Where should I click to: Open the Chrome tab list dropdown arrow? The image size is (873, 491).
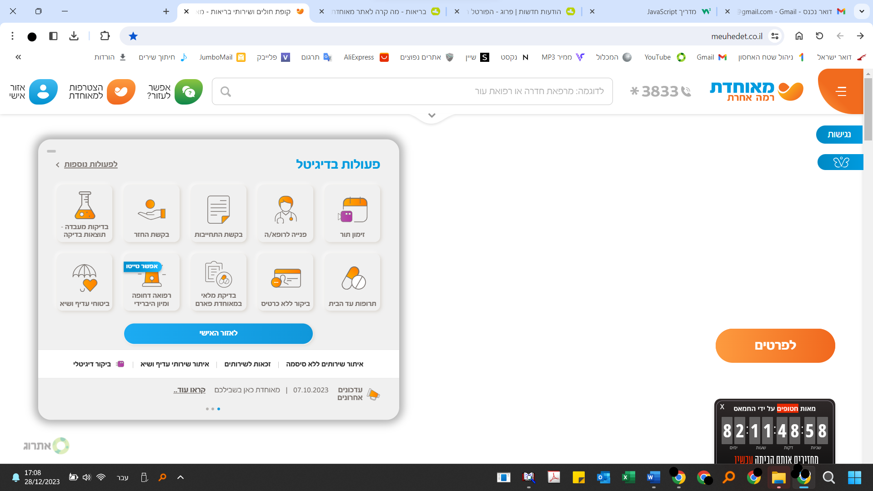pyautogui.click(x=862, y=11)
